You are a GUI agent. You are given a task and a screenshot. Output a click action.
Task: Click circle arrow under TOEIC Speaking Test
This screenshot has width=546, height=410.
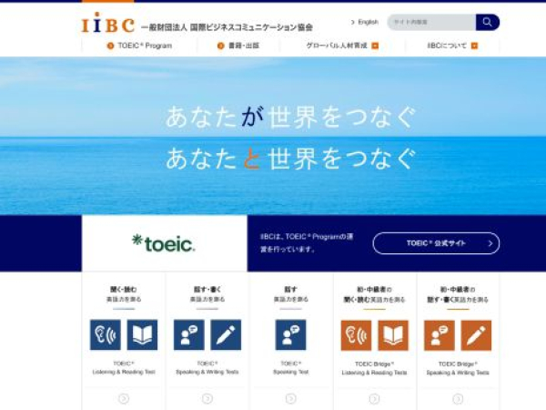click(291, 398)
